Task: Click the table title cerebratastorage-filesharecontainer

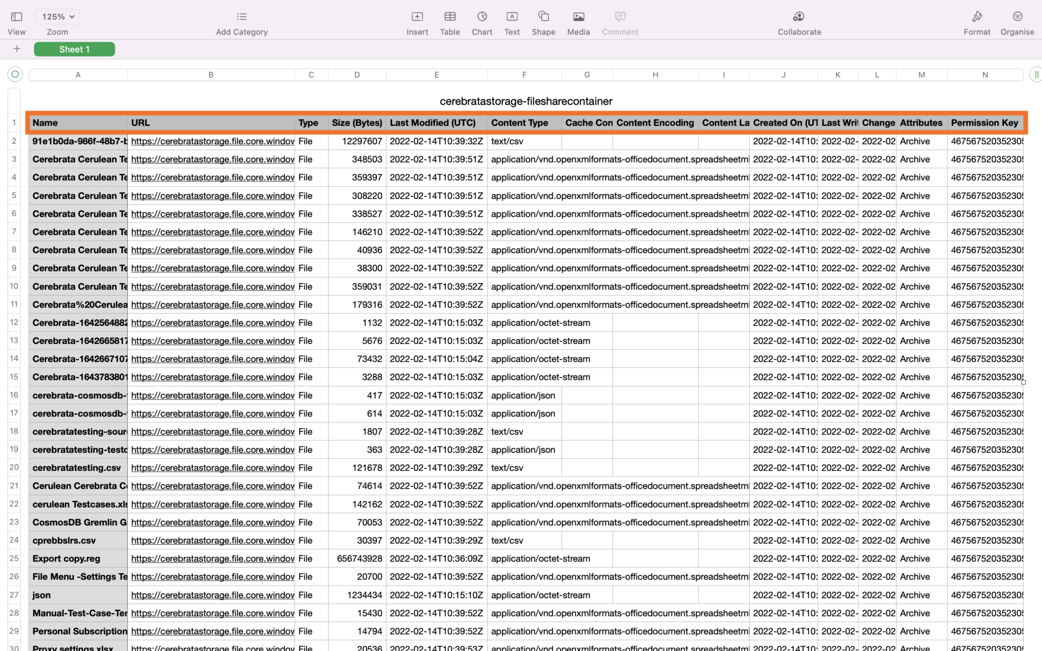Action: 526,101
